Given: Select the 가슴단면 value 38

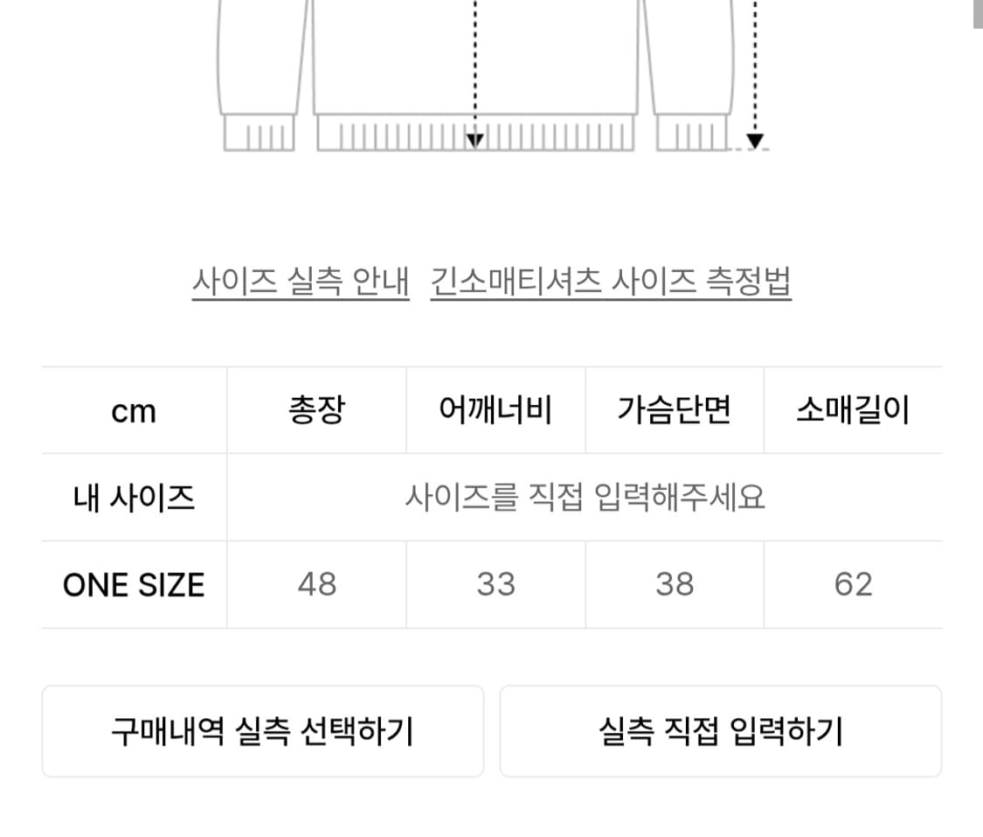Looking at the screenshot, I should pos(675,584).
